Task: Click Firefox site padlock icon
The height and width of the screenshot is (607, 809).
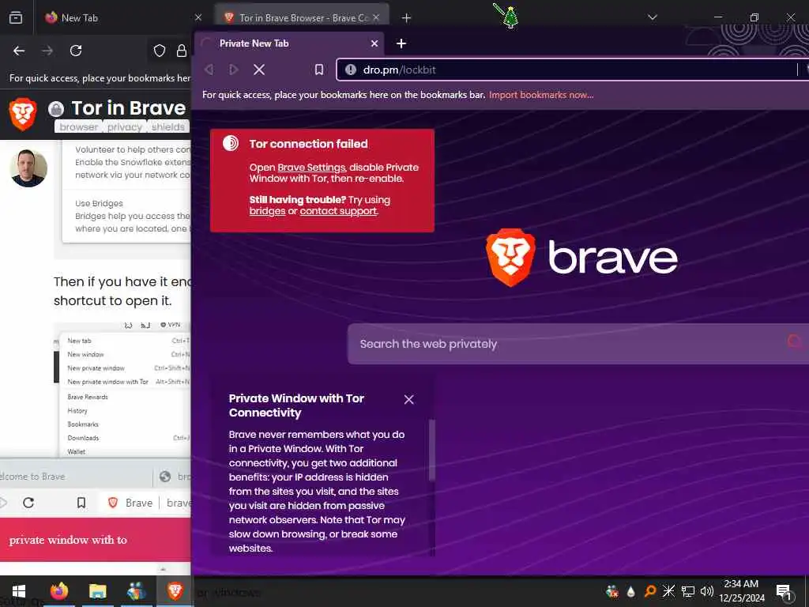Action: (182, 51)
